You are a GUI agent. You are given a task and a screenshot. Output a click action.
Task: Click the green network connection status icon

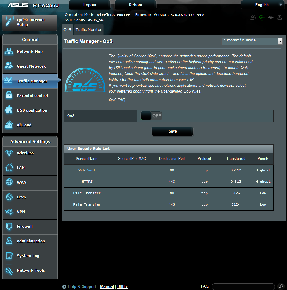(262, 18)
